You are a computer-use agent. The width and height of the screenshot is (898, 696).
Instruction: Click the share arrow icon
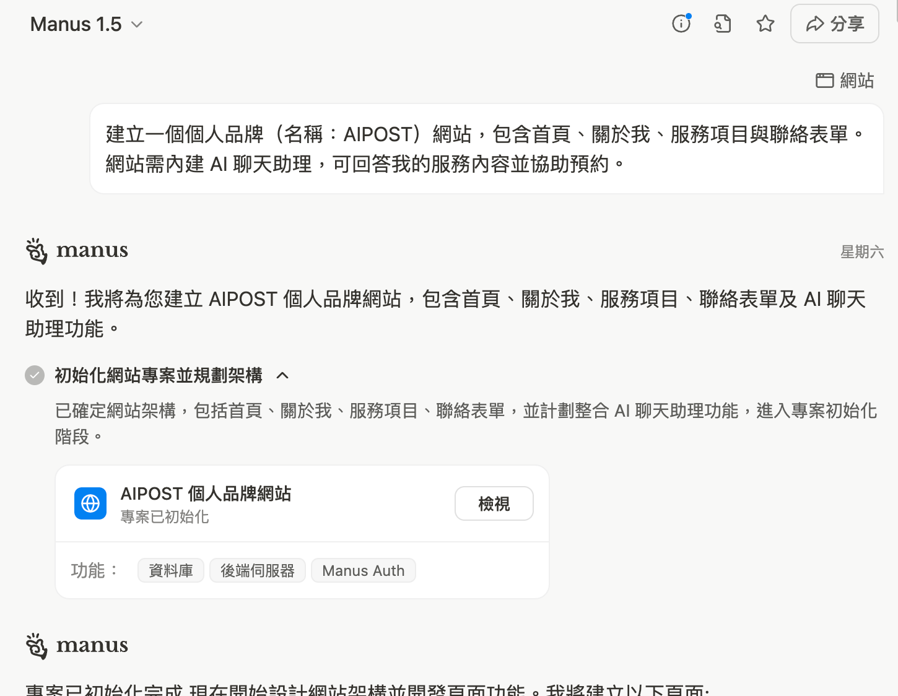[x=814, y=24]
